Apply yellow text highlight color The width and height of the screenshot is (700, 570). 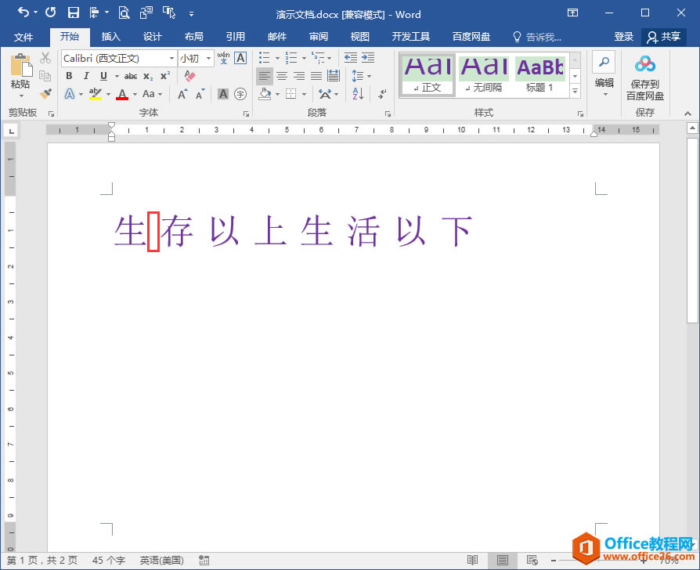pos(95,94)
